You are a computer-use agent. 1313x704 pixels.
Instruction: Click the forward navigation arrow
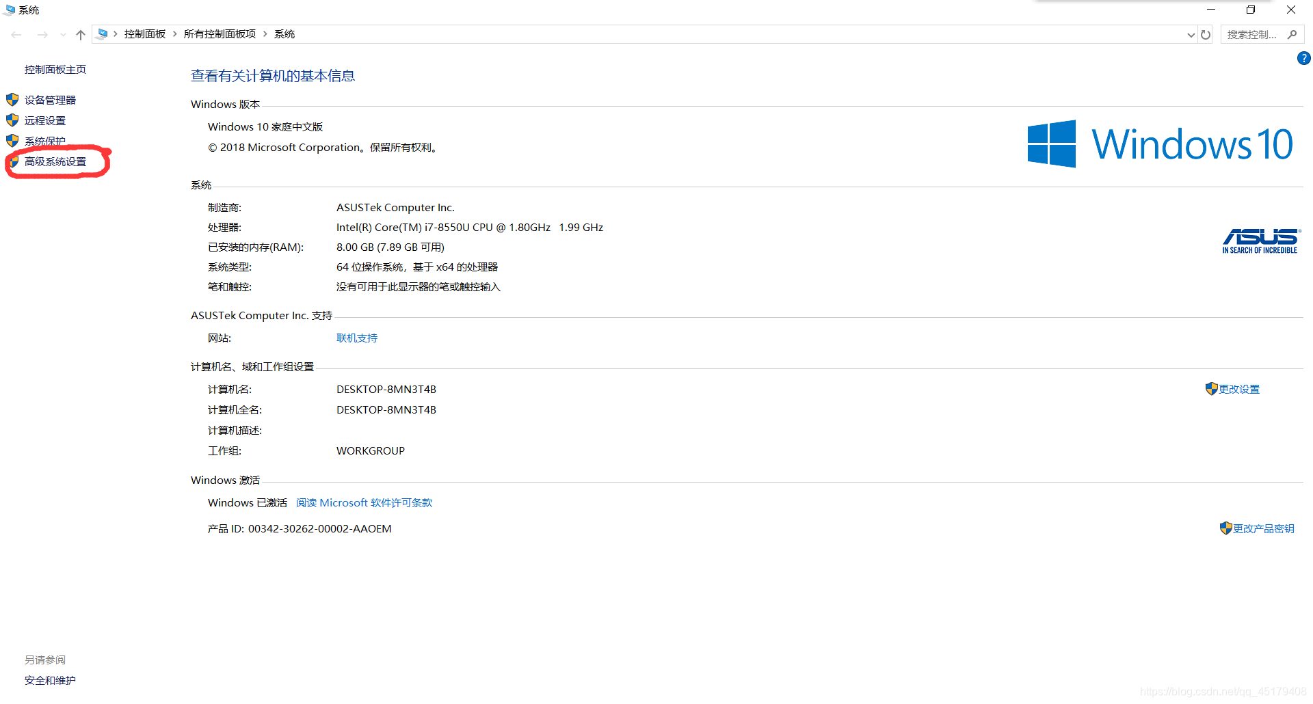coord(42,34)
